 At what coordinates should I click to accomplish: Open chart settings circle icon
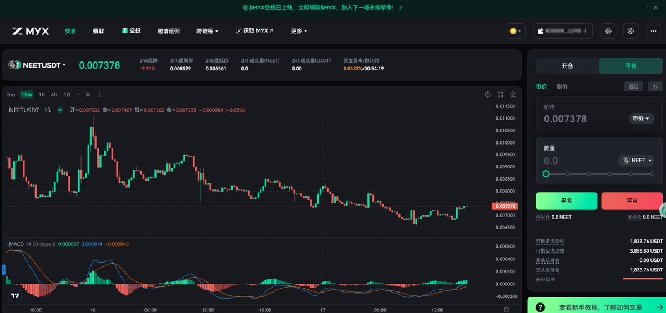pyautogui.click(x=488, y=95)
